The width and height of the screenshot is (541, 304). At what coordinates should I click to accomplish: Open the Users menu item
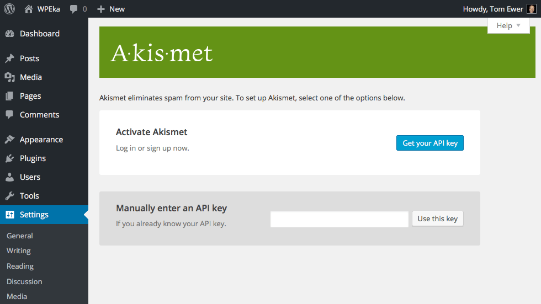point(30,177)
